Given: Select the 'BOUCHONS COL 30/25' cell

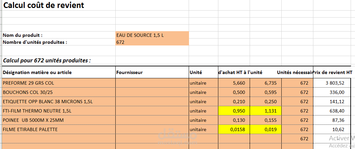Looking at the screenshot, I should (x=59, y=92).
